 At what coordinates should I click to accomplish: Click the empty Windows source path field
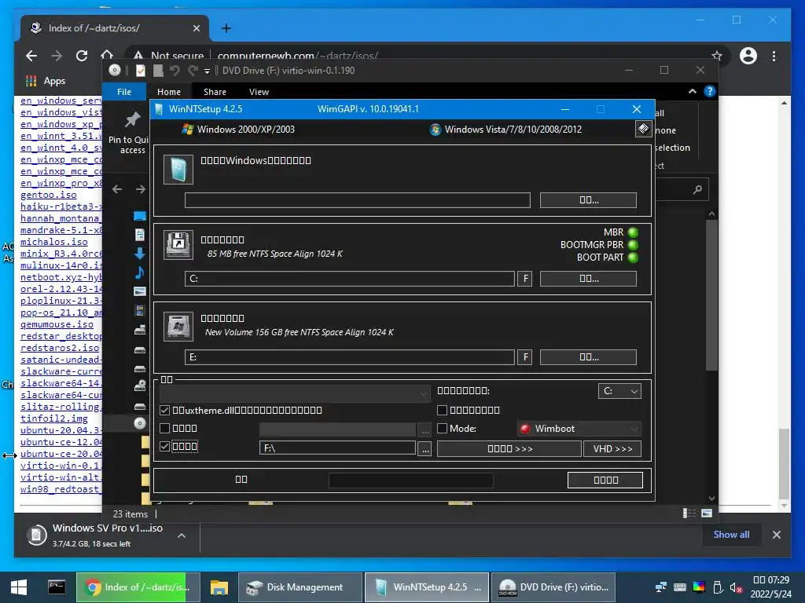[358, 200]
